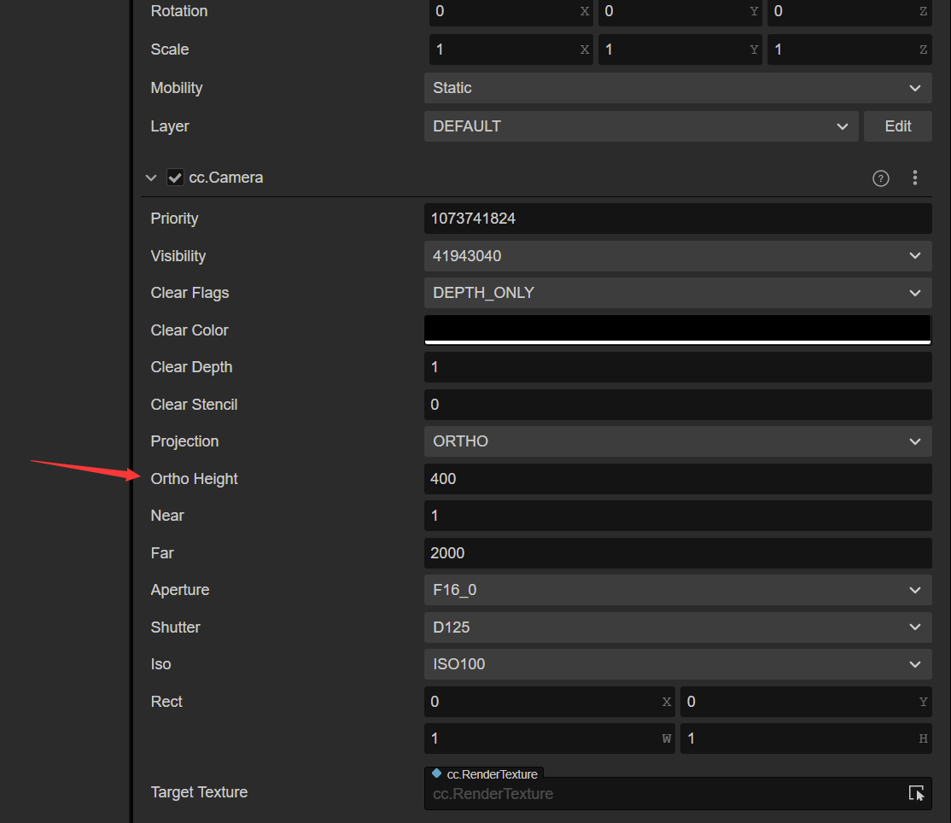
Task: Click the Ortho Height label
Action: pyautogui.click(x=194, y=479)
